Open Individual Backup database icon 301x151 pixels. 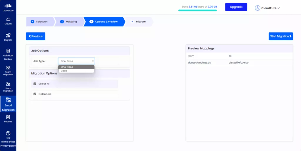8,51
